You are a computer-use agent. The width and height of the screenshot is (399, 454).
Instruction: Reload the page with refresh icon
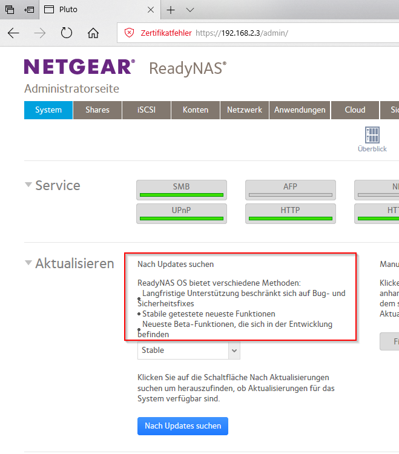(67, 33)
